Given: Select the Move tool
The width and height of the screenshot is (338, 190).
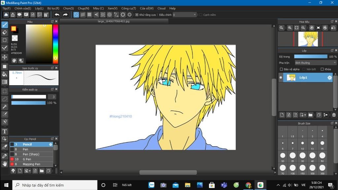Looking at the screenshot, I should 5,57.
